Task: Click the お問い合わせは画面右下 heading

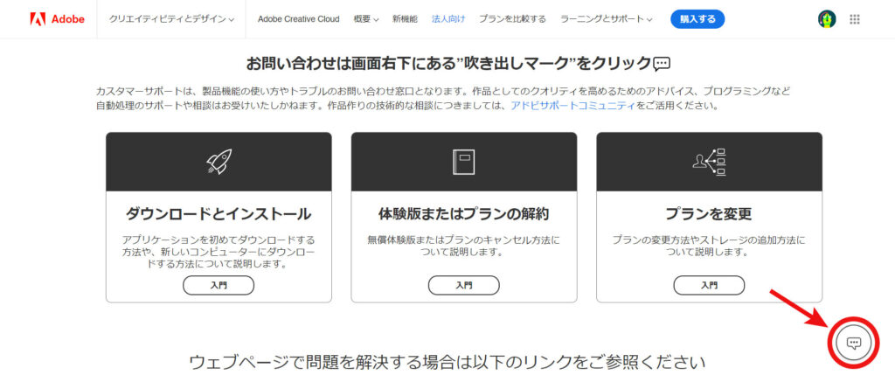Action: 458,63
